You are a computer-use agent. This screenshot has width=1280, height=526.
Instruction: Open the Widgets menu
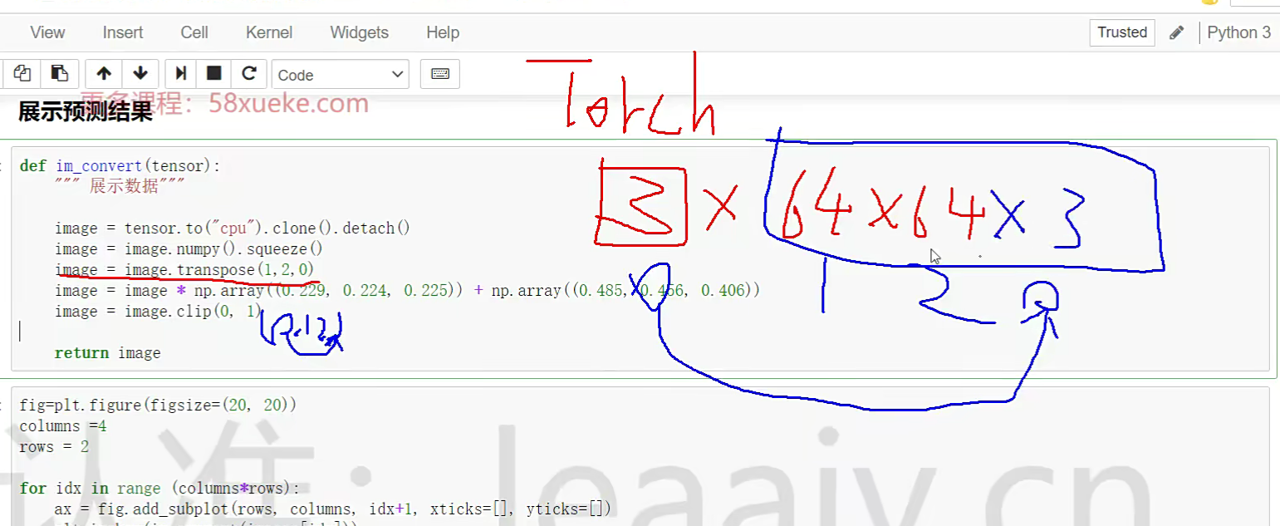[359, 32]
